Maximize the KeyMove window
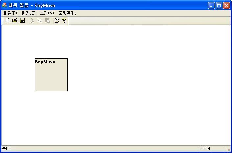The image size is (232, 153). pos(219,6)
